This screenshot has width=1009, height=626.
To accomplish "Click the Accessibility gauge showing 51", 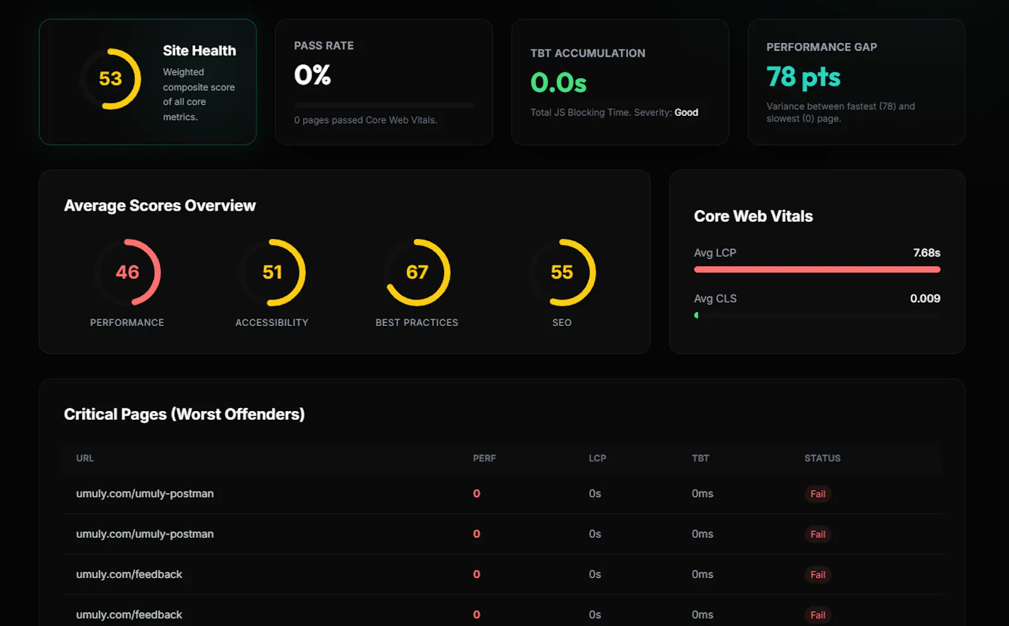I will point(272,272).
